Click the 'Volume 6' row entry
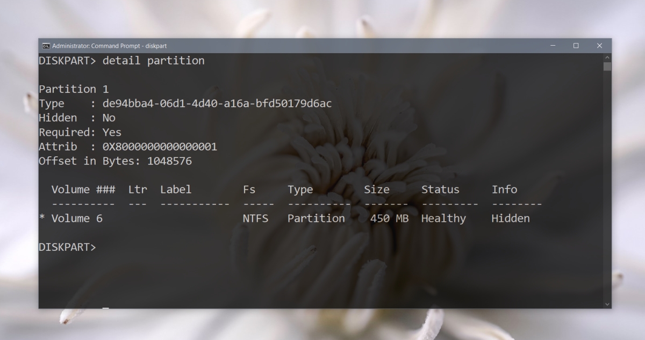Viewport: 645px width, 340px height. coord(77,219)
